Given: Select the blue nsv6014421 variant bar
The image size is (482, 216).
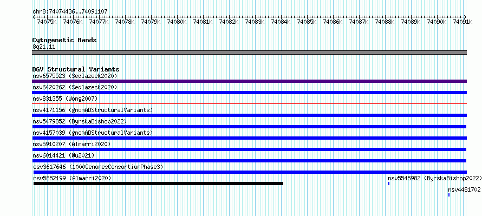Looking at the screenshot, I should coord(249,161).
